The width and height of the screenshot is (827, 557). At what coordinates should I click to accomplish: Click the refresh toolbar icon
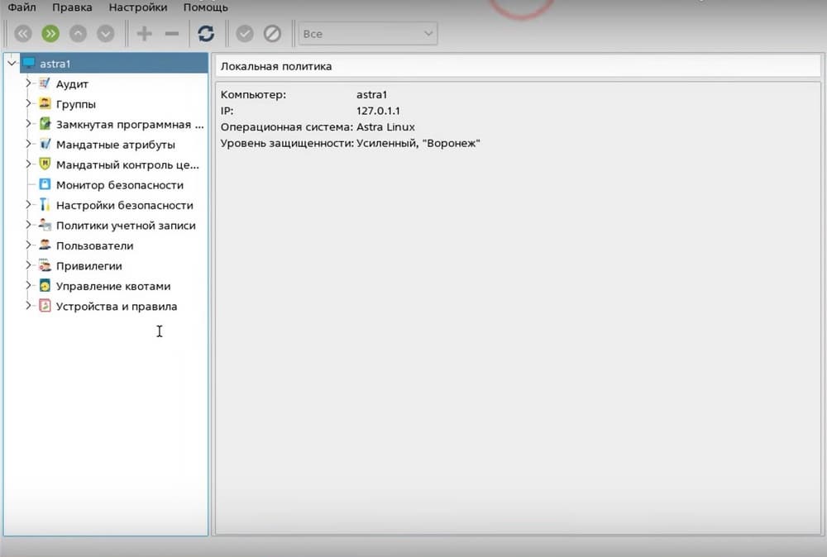pos(206,34)
